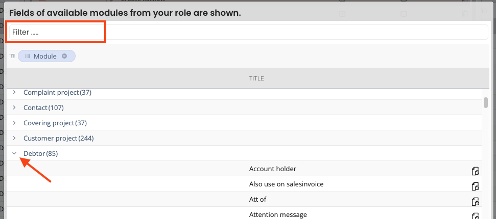The height and width of the screenshot is (219, 496).
Task: Click the Module group chip label
Action: 45,56
